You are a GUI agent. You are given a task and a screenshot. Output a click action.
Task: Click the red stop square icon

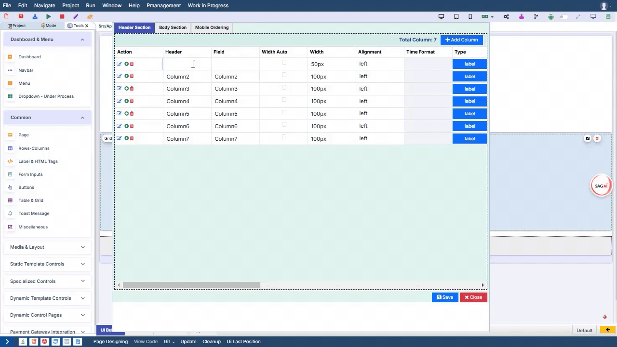[x=62, y=16]
